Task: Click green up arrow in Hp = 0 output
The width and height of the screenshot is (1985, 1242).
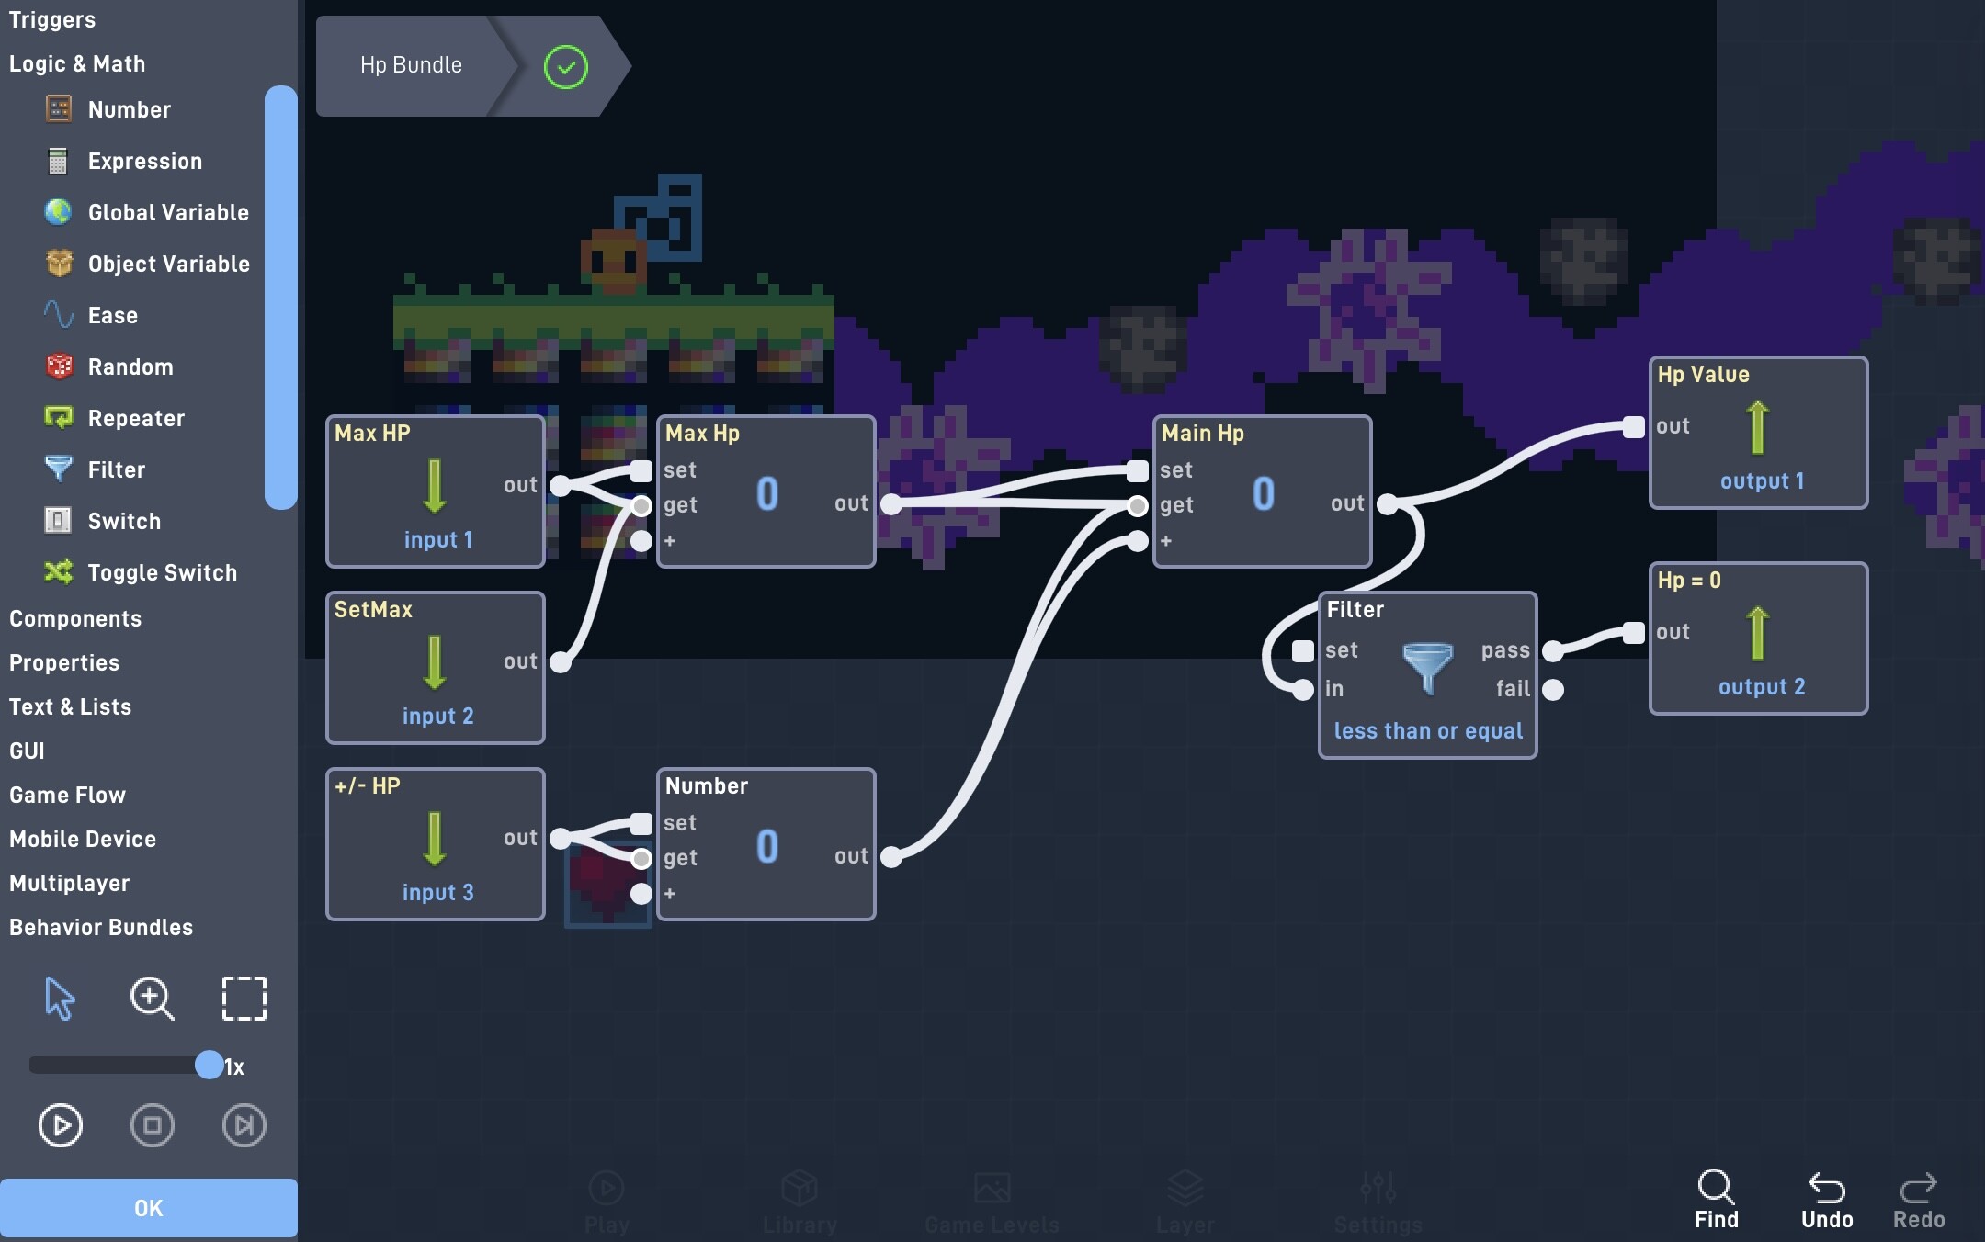Action: coord(1758,633)
